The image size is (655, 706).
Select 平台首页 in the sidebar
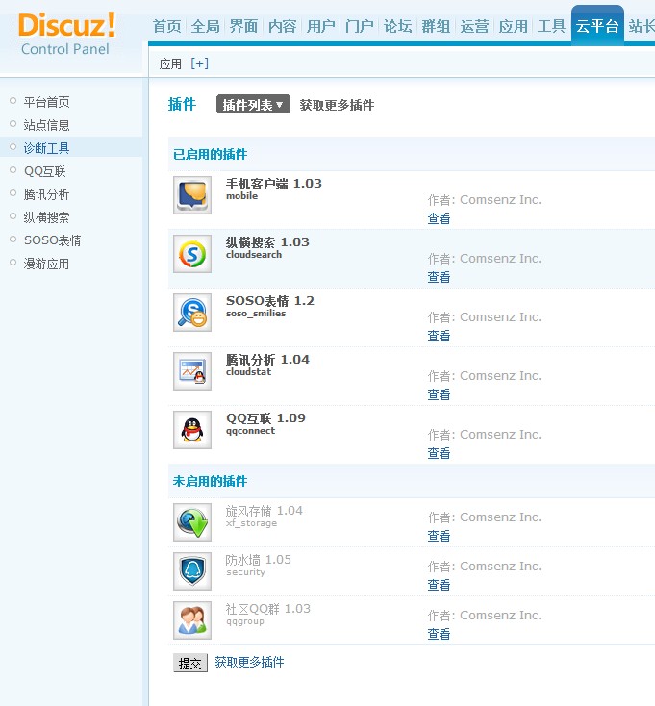click(x=46, y=102)
